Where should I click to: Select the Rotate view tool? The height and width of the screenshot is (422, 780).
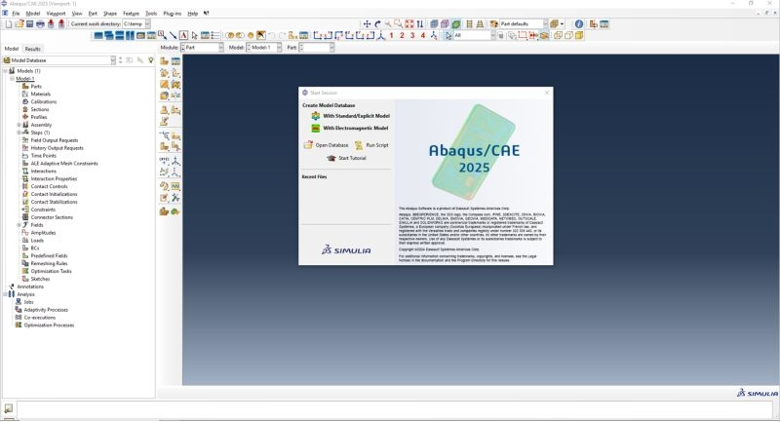(x=377, y=23)
